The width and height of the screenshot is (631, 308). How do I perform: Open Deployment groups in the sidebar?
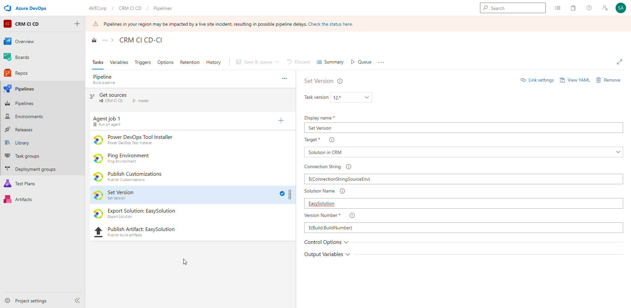click(x=42, y=169)
